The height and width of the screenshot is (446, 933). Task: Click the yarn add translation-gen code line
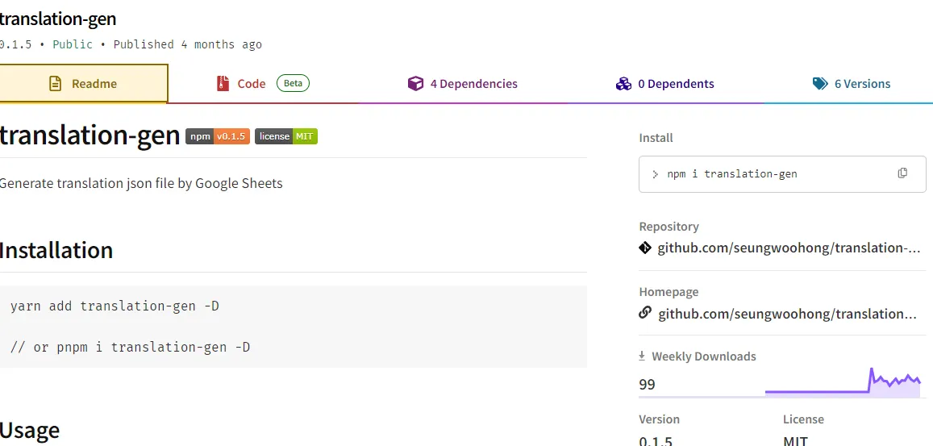click(x=115, y=306)
